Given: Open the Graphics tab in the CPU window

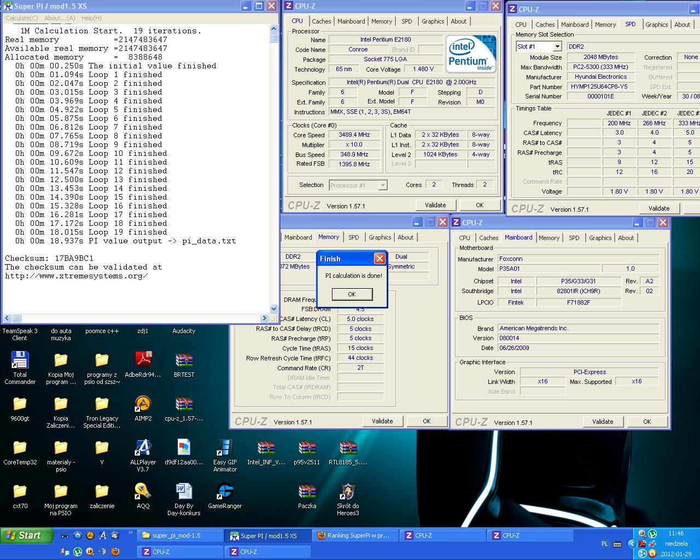Looking at the screenshot, I should [433, 21].
